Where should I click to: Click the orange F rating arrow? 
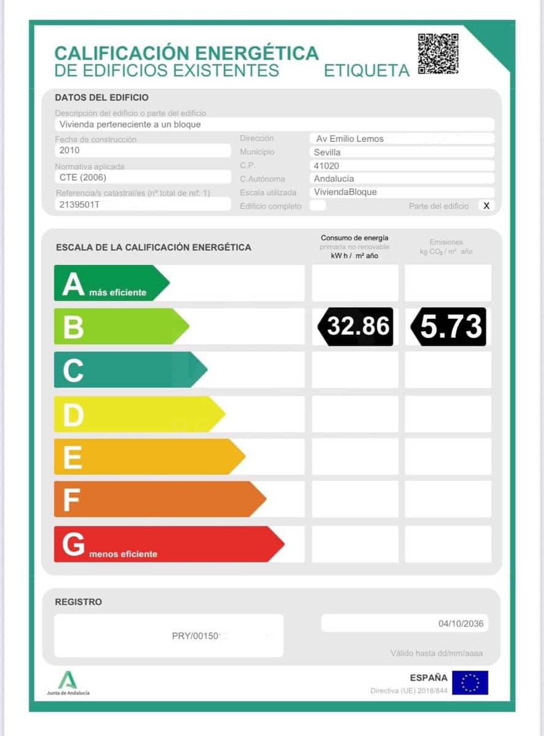(160, 499)
